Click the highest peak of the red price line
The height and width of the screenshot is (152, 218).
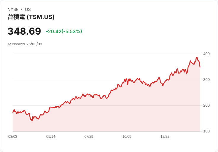point(197,57)
